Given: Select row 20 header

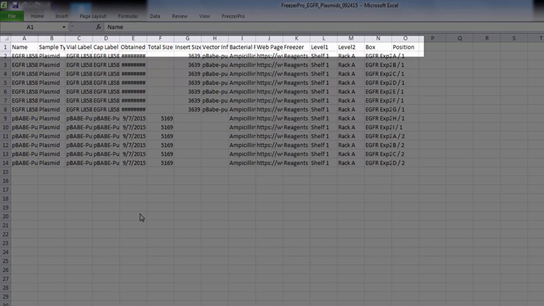Looking at the screenshot, I should (5, 216).
